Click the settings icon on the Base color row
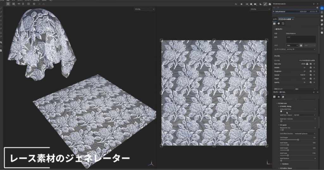This screenshot has height=170, width=324. click(311, 64)
